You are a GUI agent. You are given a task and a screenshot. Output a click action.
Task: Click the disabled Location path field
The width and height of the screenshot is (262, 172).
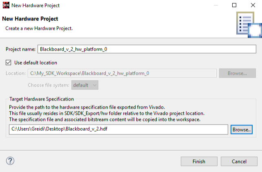(x=122, y=74)
